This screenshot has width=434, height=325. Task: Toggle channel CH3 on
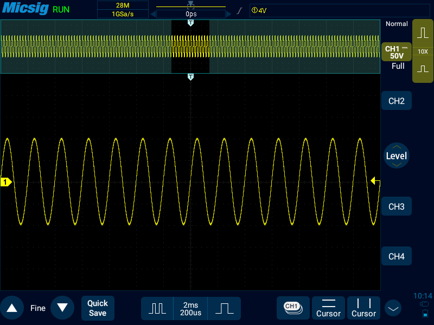397,206
